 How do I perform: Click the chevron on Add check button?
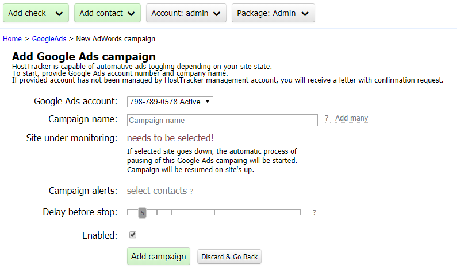click(59, 14)
